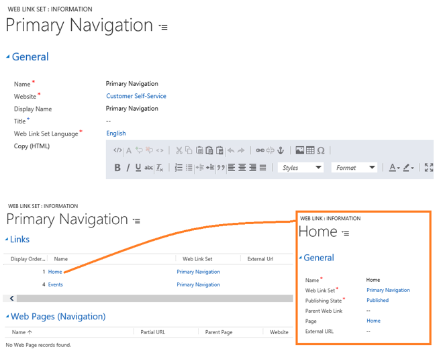Open Customer Self-Service website link
This screenshot has height=355, width=441.
pyautogui.click(x=136, y=96)
